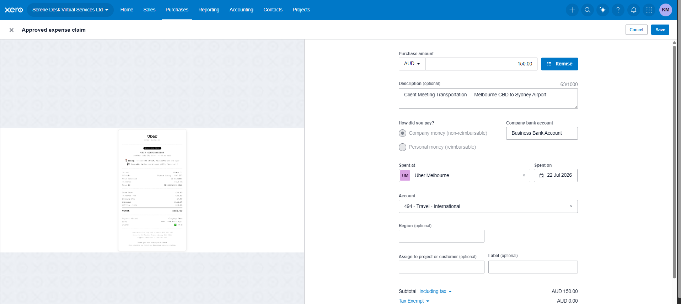Open the KM user avatar menu
The image size is (681, 304).
pyautogui.click(x=666, y=10)
